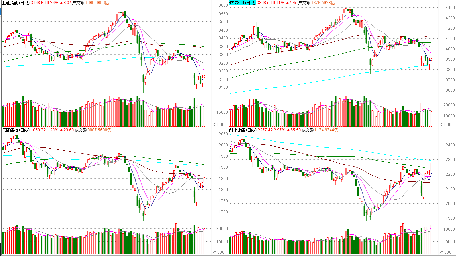Image resolution: width=456 pixels, height=256 pixels.
Task: Click the 2.97% change on 创业板综
Action: pyautogui.click(x=279, y=130)
